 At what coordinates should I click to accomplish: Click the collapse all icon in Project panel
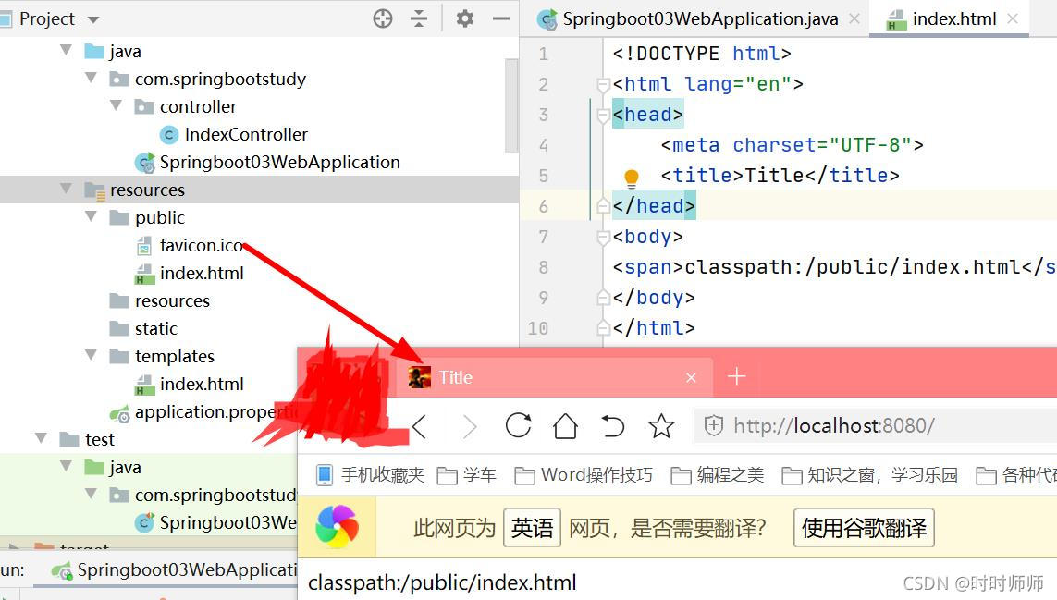(419, 18)
